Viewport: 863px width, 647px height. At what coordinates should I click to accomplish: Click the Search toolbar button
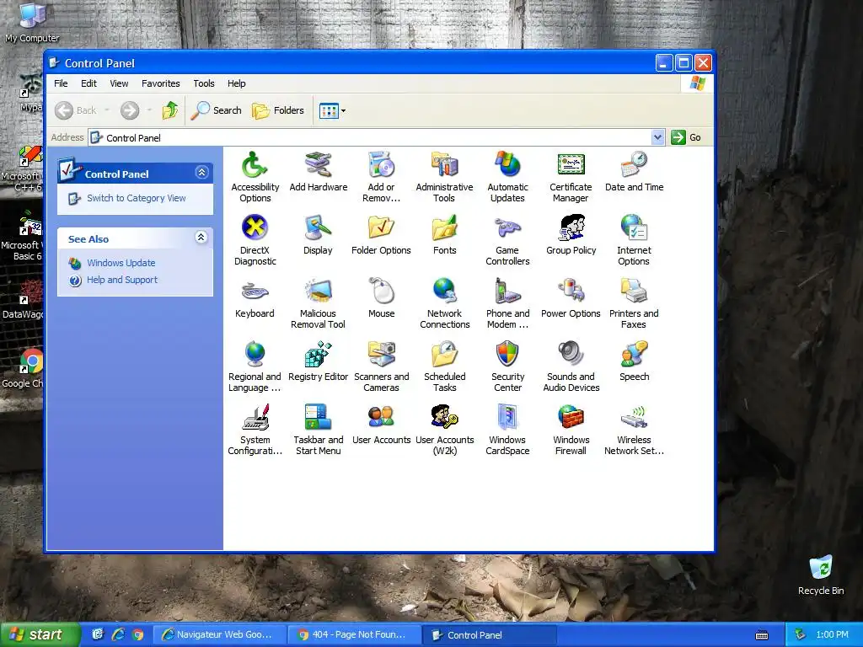tap(217, 110)
